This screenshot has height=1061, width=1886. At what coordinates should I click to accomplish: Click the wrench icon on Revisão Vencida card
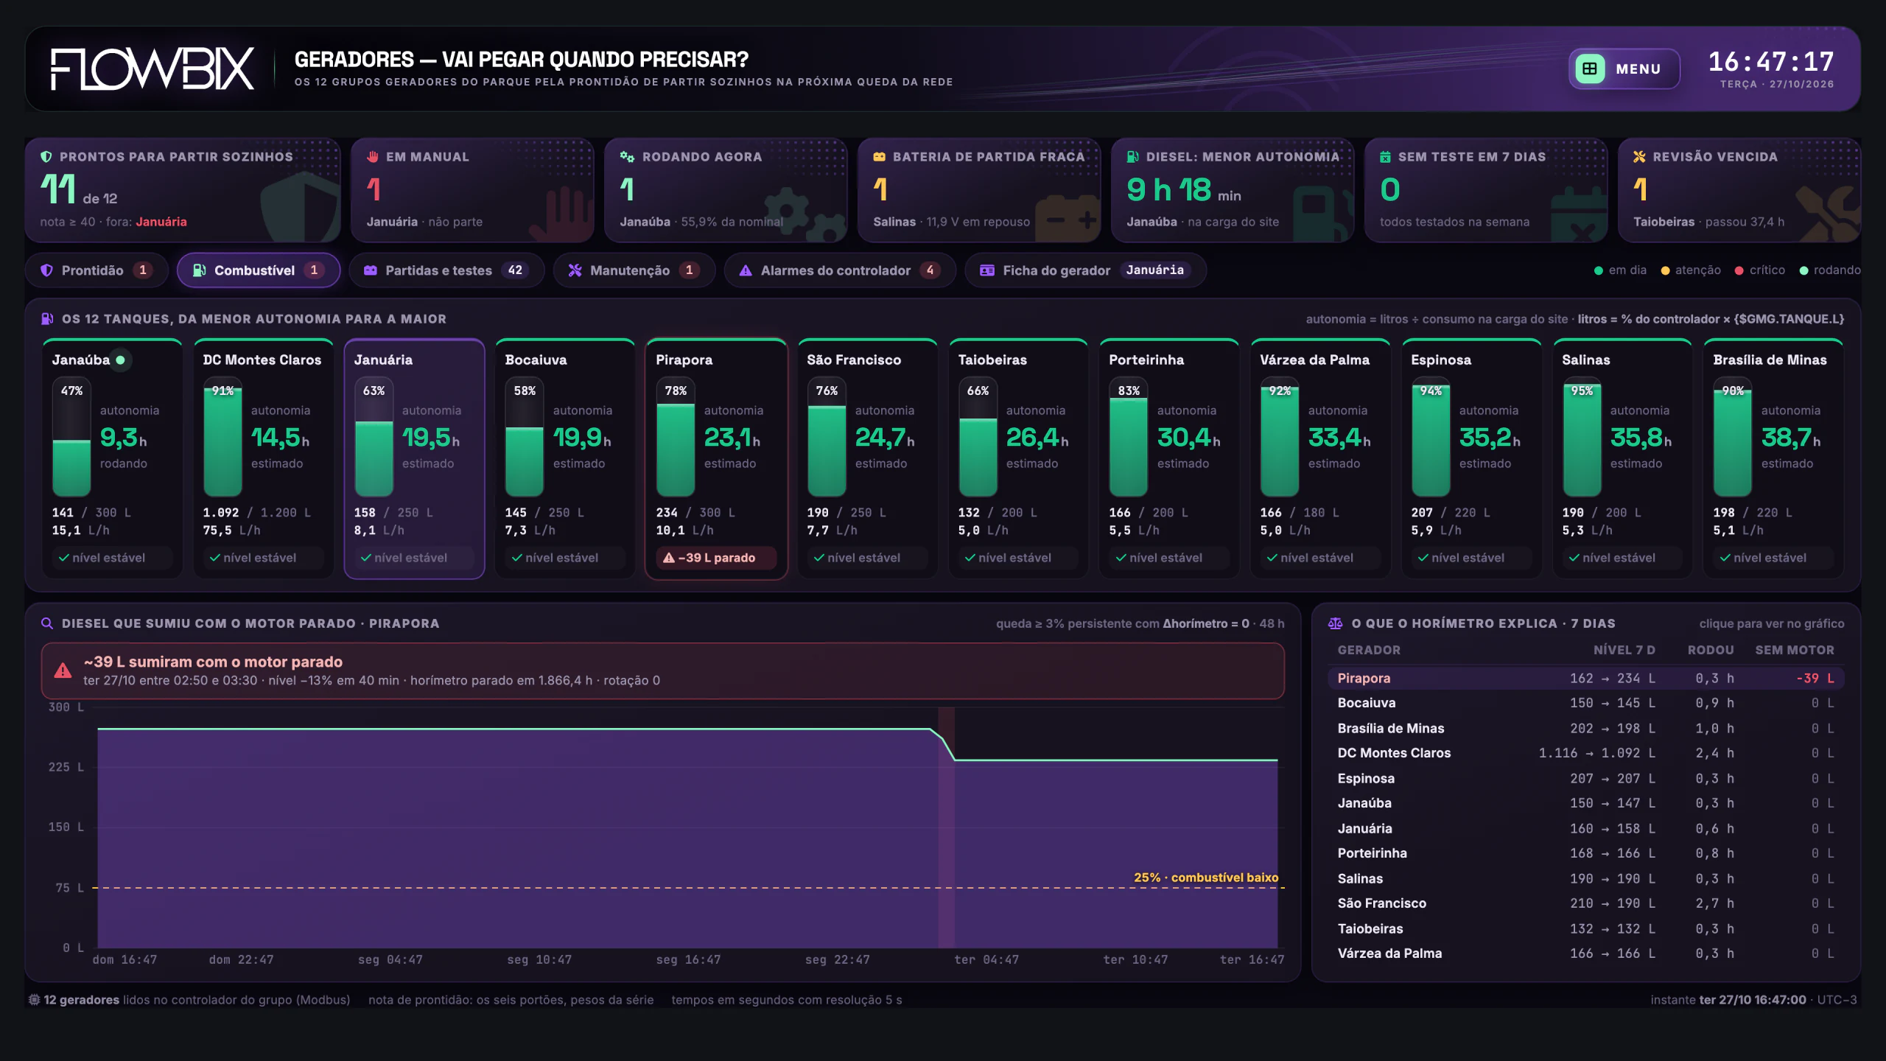(x=1639, y=157)
